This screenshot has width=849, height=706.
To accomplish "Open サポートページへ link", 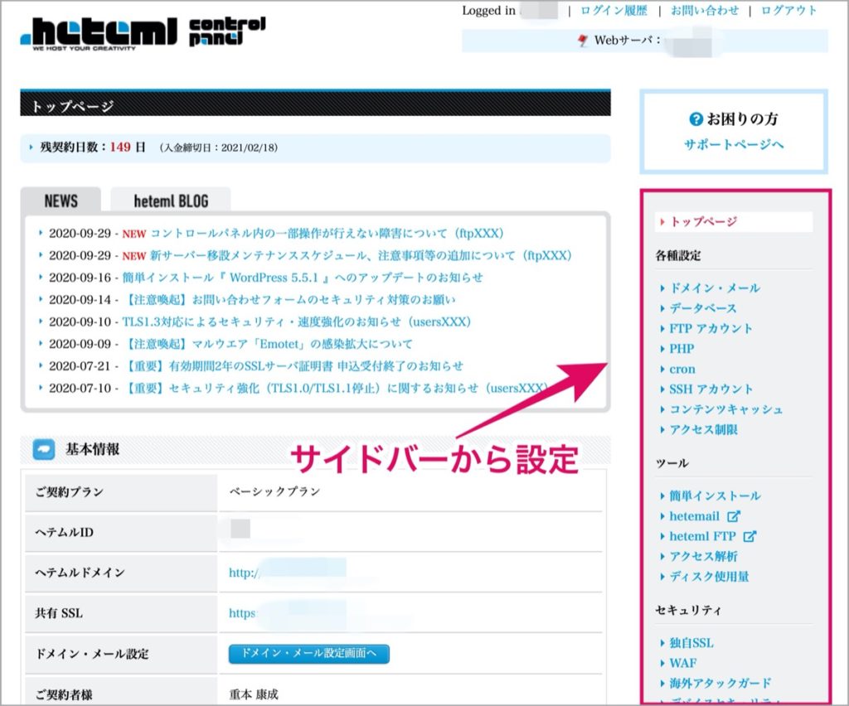I will tap(734, 144).
